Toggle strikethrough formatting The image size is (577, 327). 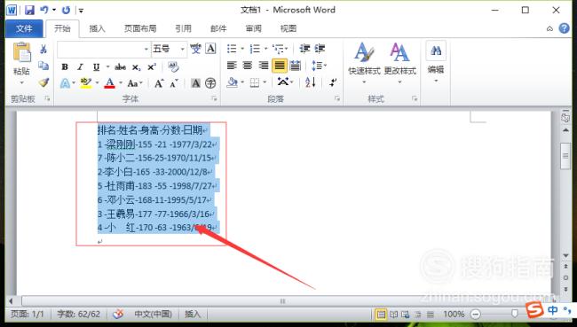(x=121, y=66)
